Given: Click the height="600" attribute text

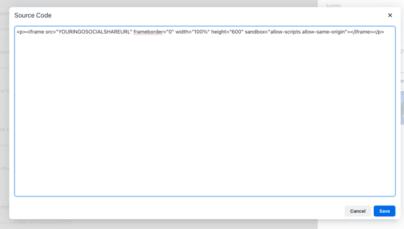Looking at the screenshot, I should [227, 32].
